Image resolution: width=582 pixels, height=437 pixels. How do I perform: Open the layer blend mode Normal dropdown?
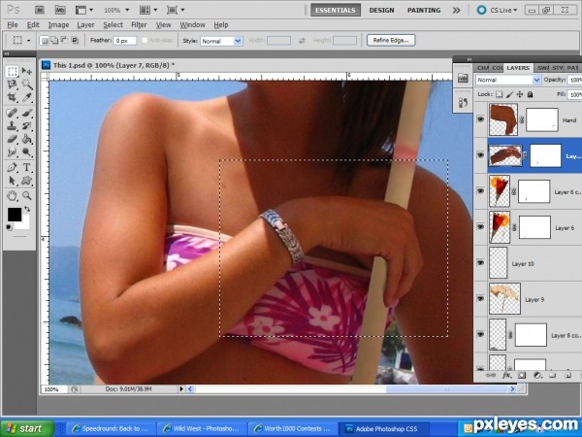click(x=507, y=80)
